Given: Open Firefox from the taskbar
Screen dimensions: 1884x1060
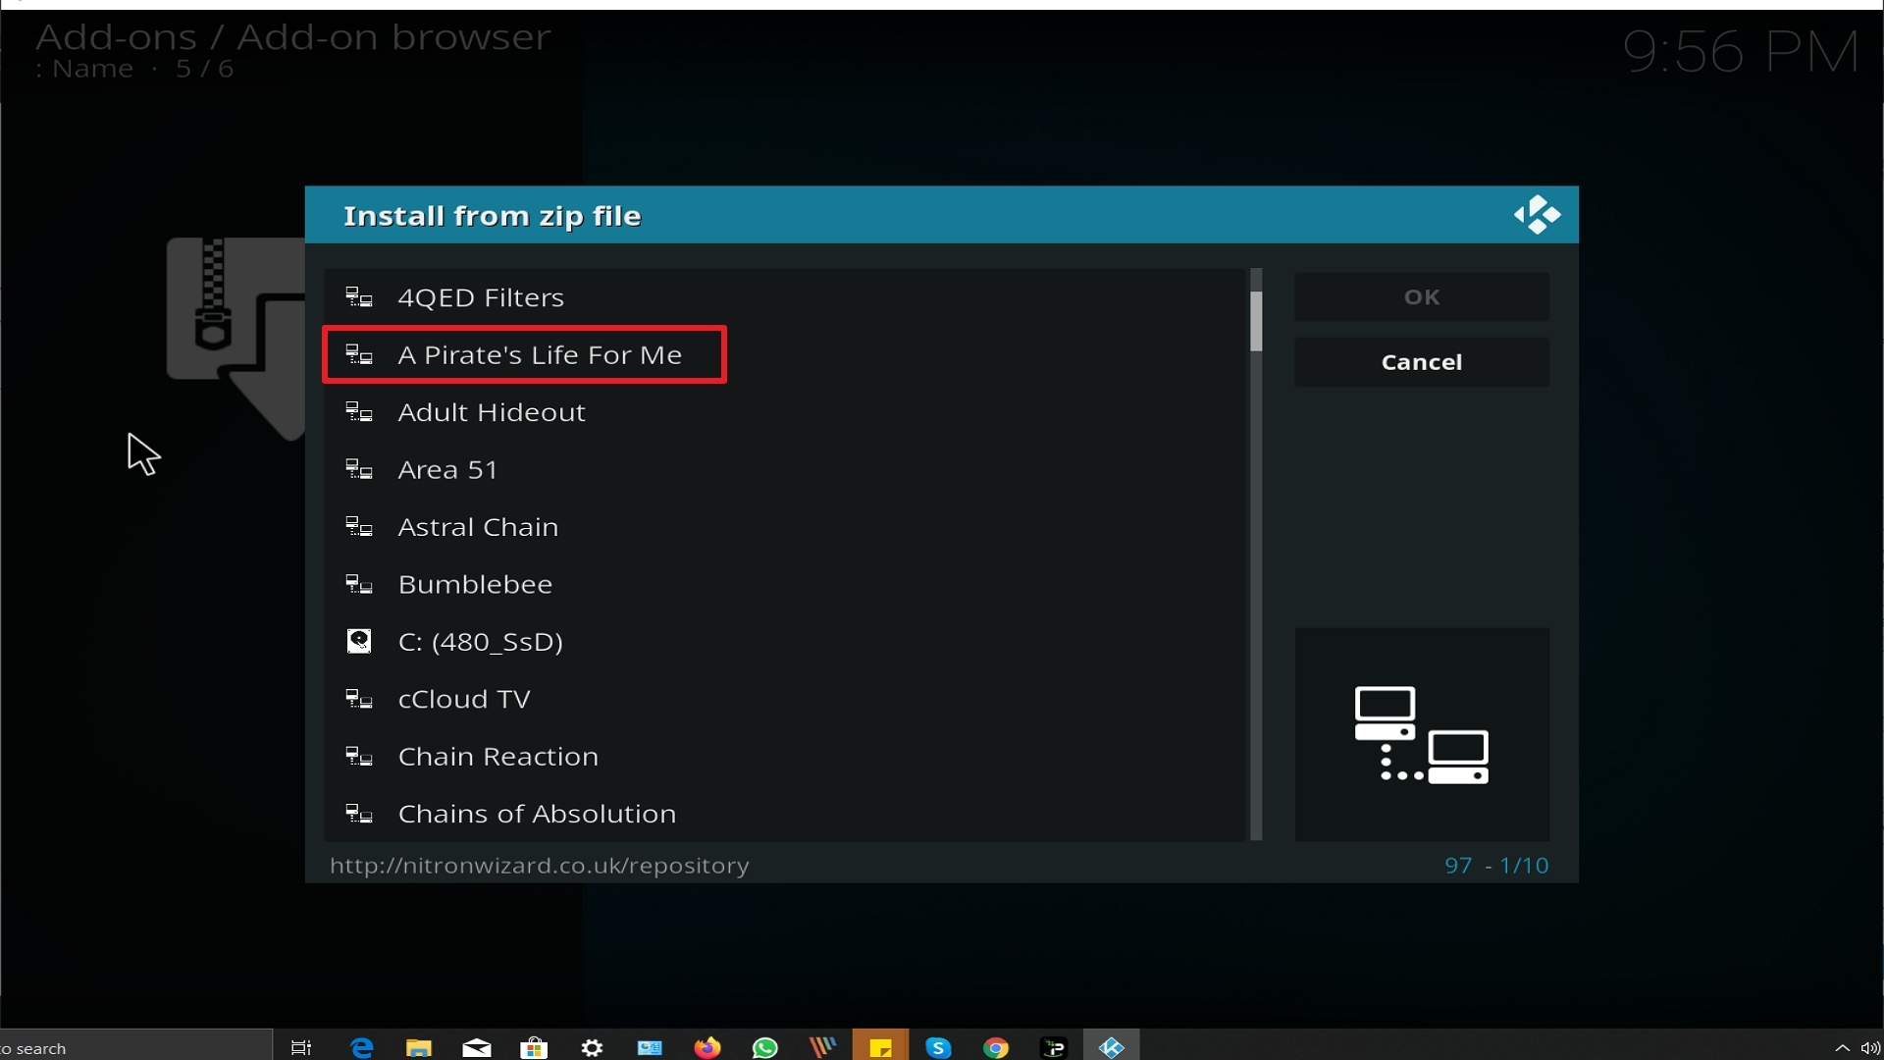Looking at the screenshot, I should click(x=706, y=1047).
